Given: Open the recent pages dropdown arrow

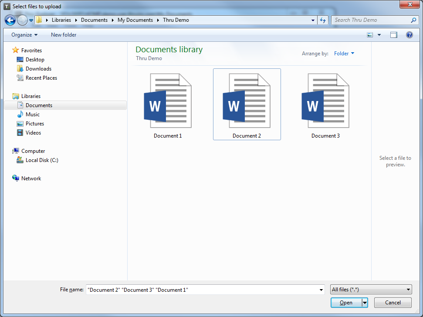Looking at the screenshot, I should click(31, 20).
